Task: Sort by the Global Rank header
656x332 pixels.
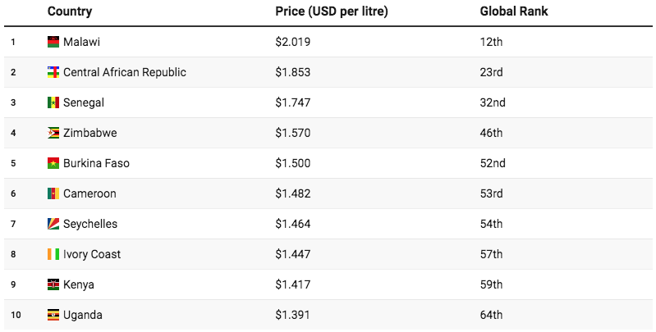Action: point(514,11)
